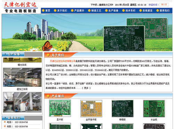Open the 更多 link in the about section
Viewport: 174px width, 129px height.
[x=86, y=88]
